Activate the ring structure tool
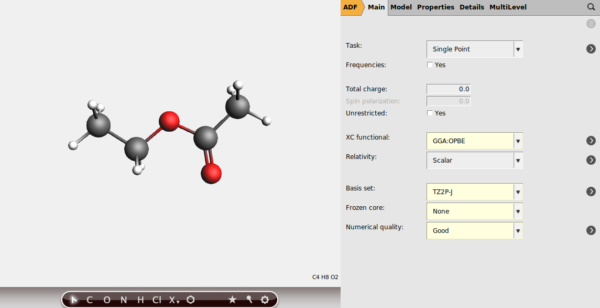This screenshot has height=308, width=600. (190, 300)
